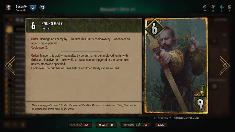Click the card keg icon

point(229,7)
